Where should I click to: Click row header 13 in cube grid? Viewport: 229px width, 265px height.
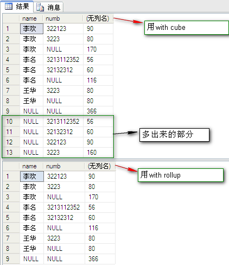click(x=11, y=153)
